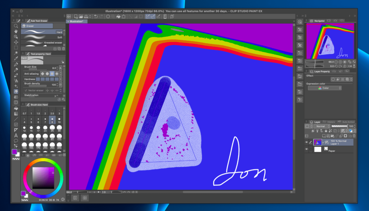This screenshot has width=369, height=211.
Task: Select the Auto select magic wand tool
Action: pyautogui.click(x=16, y=53)
